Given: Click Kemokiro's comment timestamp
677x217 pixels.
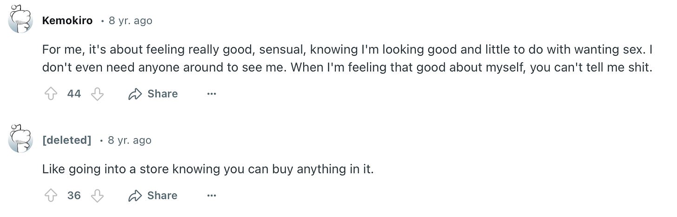Looking at the screenshot, I should (130, 21).
